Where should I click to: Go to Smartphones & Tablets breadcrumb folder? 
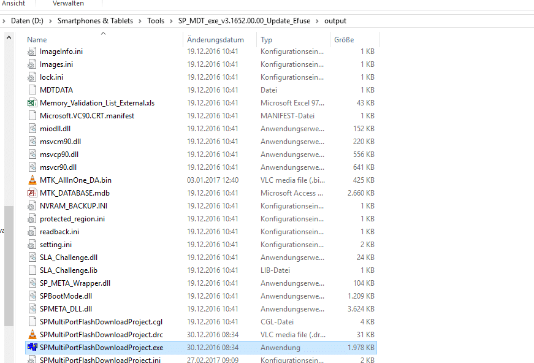coord(96,21)
